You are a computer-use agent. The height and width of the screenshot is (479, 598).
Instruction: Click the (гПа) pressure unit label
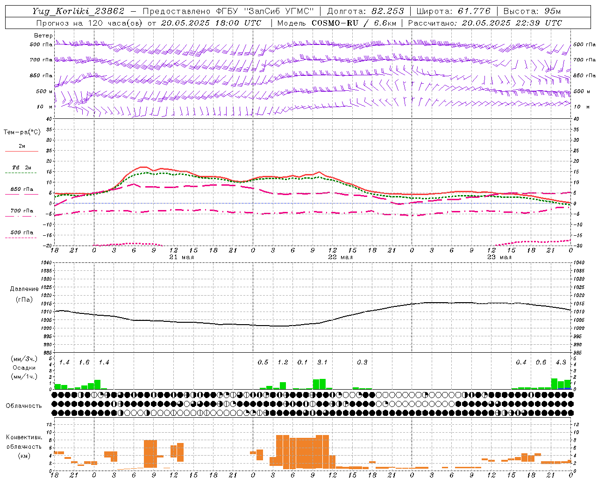click(24, 299)
